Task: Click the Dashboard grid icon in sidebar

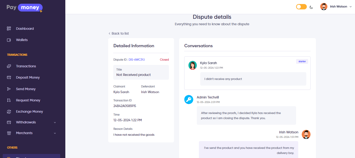Action: 9,29
